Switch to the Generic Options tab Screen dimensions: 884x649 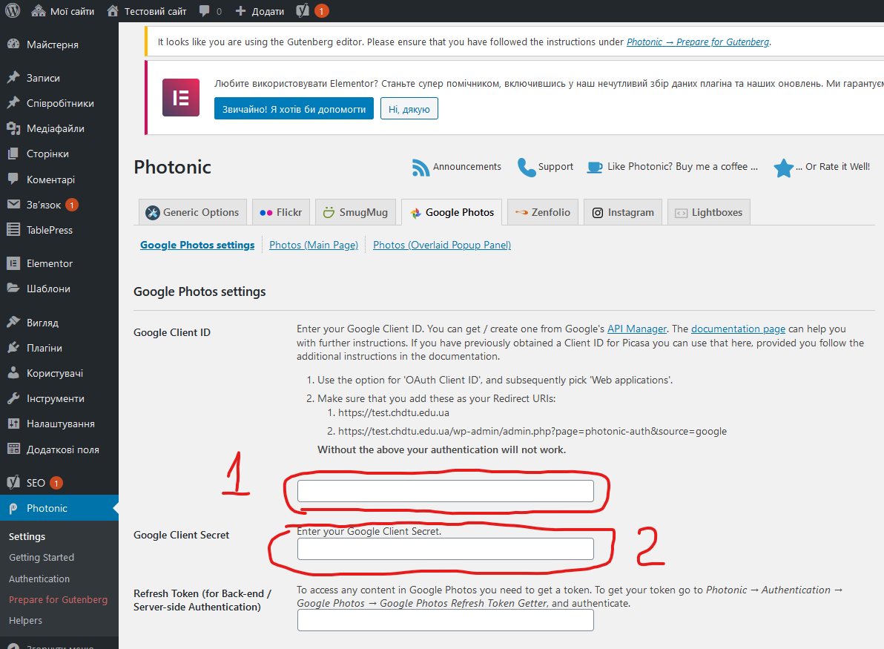192,212
